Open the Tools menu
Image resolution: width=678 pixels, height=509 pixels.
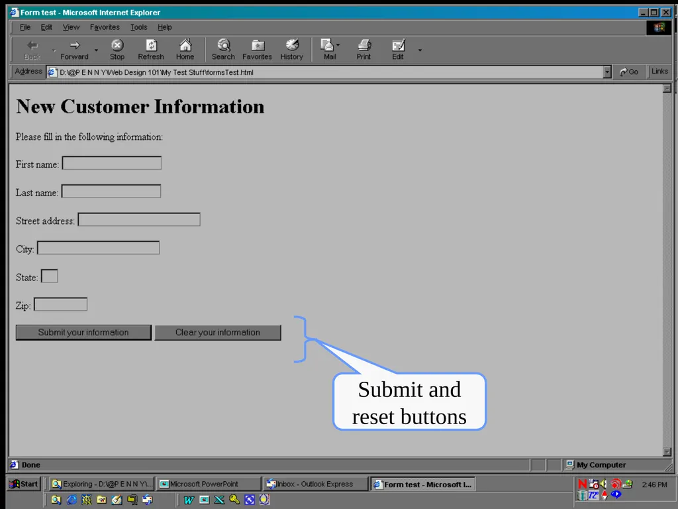(x=139, y=27)
